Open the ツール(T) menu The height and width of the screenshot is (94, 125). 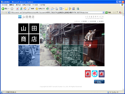click(x=35, y=5)
